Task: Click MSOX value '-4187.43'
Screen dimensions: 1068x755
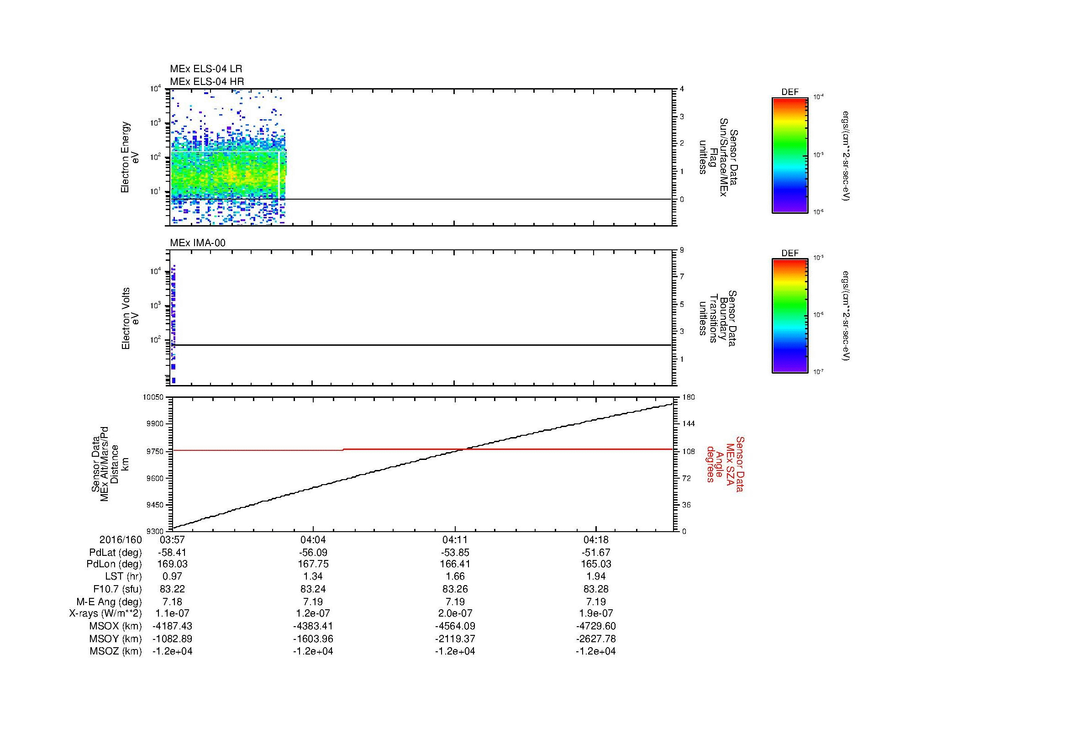Action: pos(173,626)
